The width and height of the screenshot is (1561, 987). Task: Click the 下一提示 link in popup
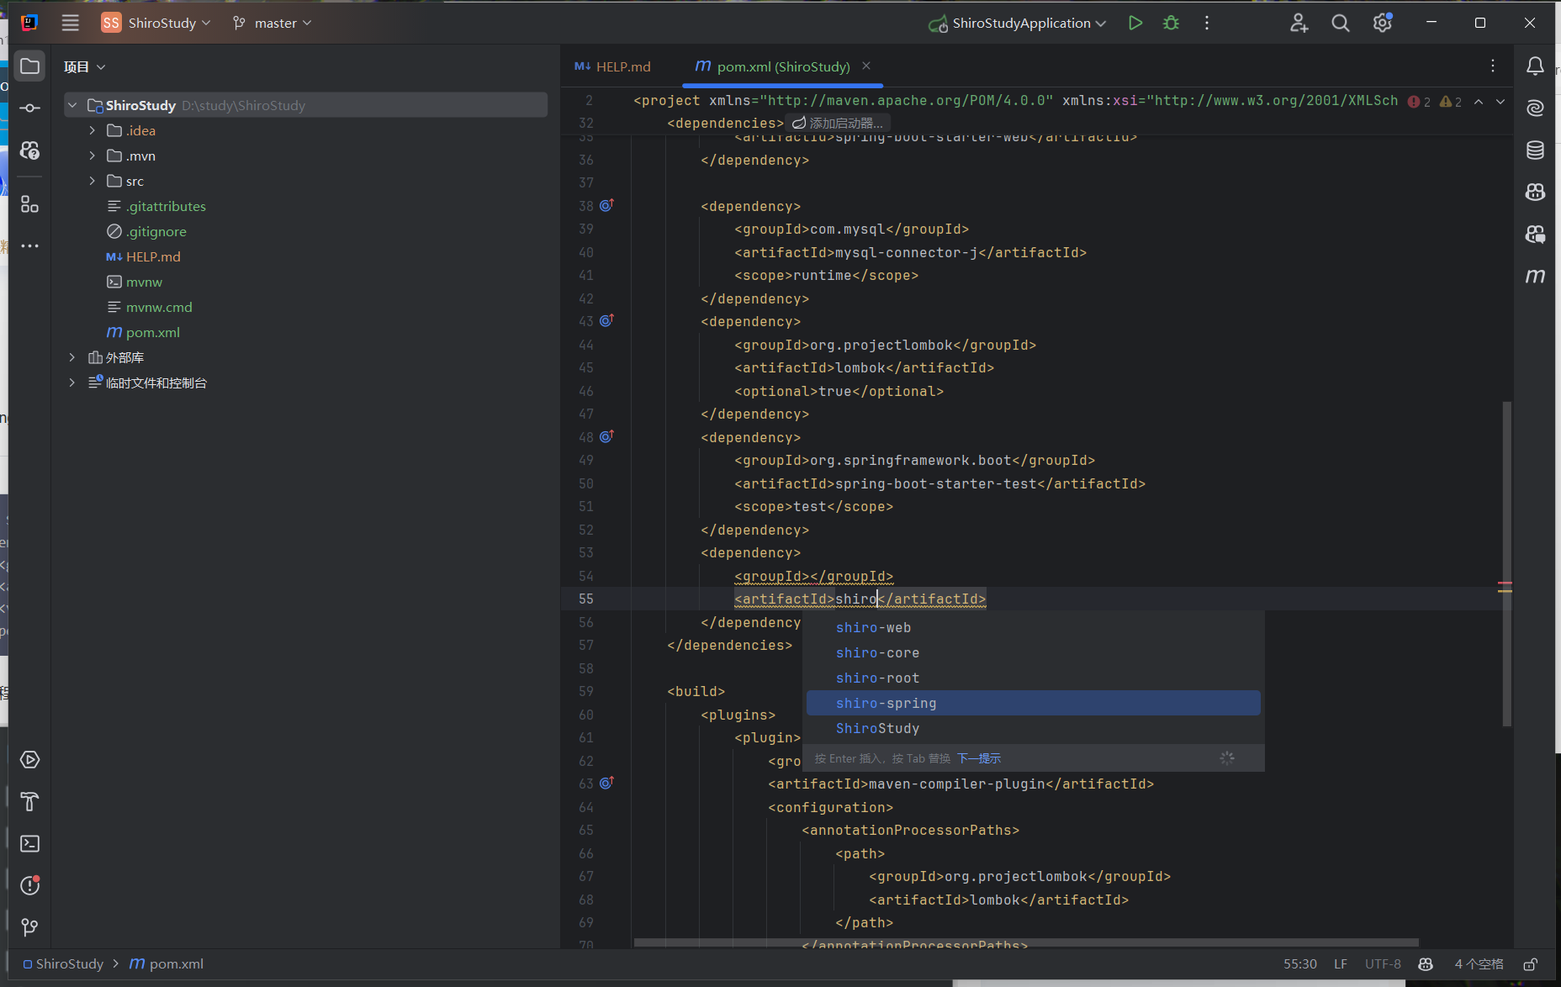(x=979, y=758)
